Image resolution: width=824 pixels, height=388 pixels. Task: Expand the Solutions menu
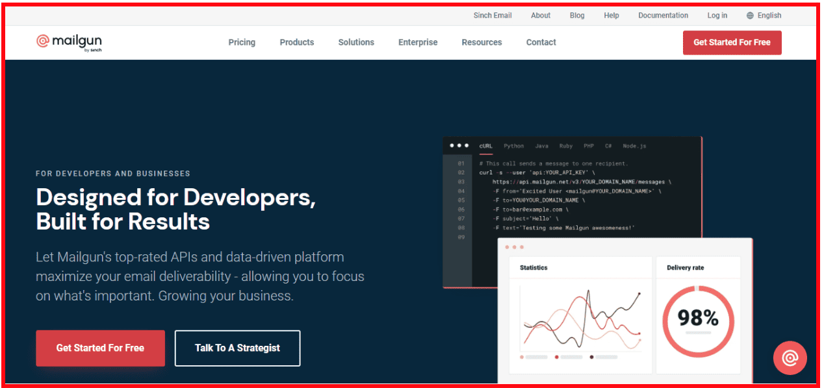(x=356, y=42)
